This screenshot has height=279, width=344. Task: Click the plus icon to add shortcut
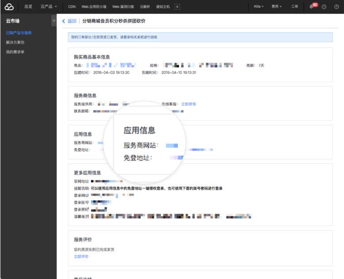click(177, 7)
